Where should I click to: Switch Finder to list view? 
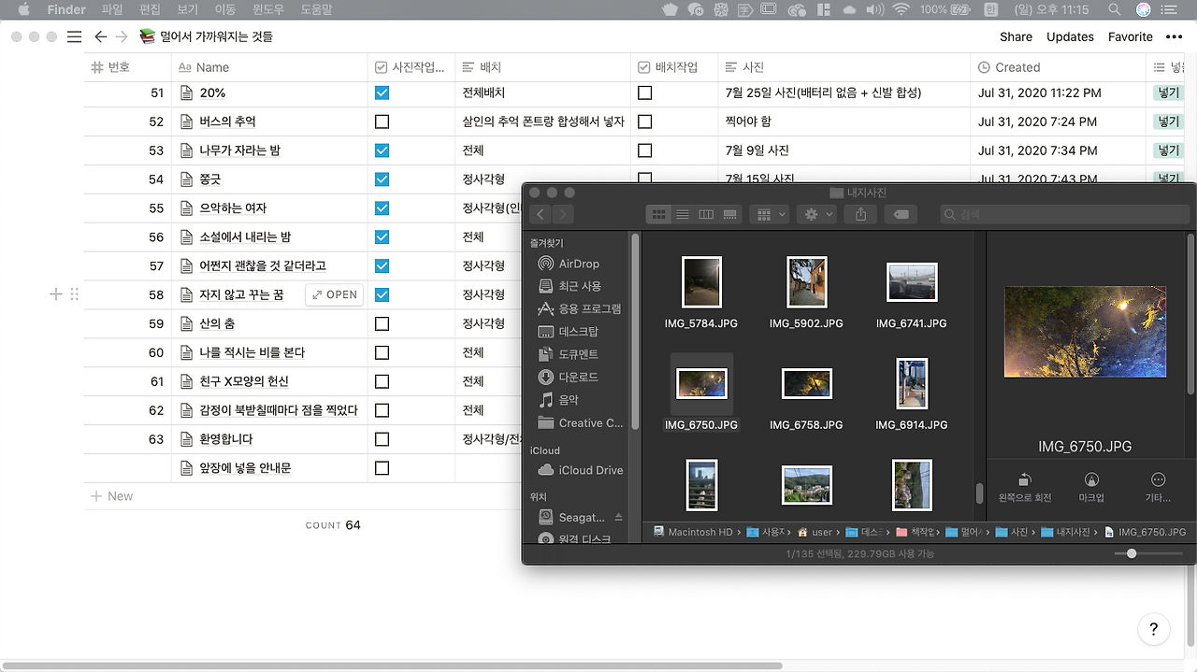click(683, 214)
